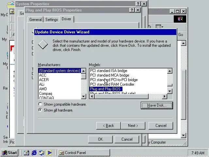Viewport: 209px width, 157px height.
Task: Switch to the Settings tab
Action: (x=52, y=20)
